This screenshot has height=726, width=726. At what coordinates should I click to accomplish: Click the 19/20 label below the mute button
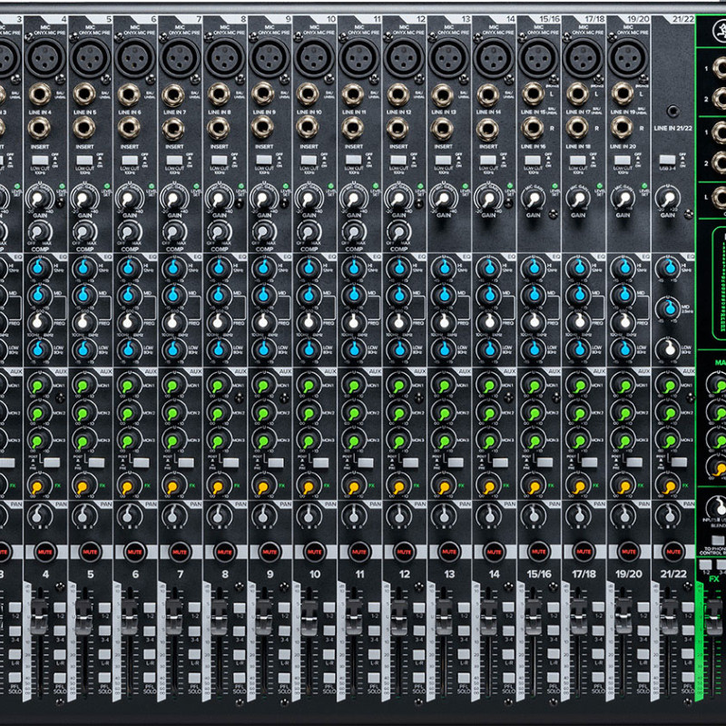coord(628,574)
